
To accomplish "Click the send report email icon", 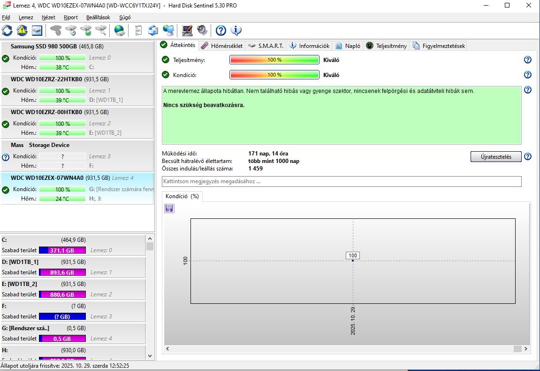I will coord(153,31).
